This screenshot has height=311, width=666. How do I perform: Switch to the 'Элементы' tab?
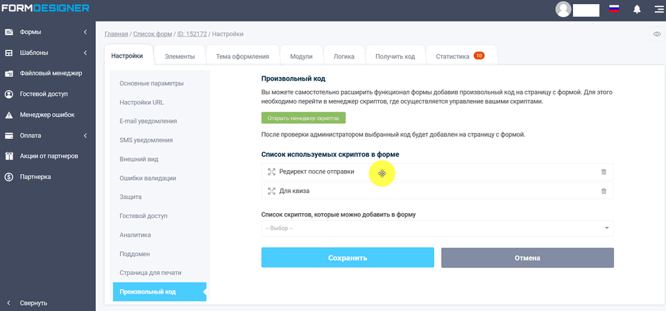180,56
